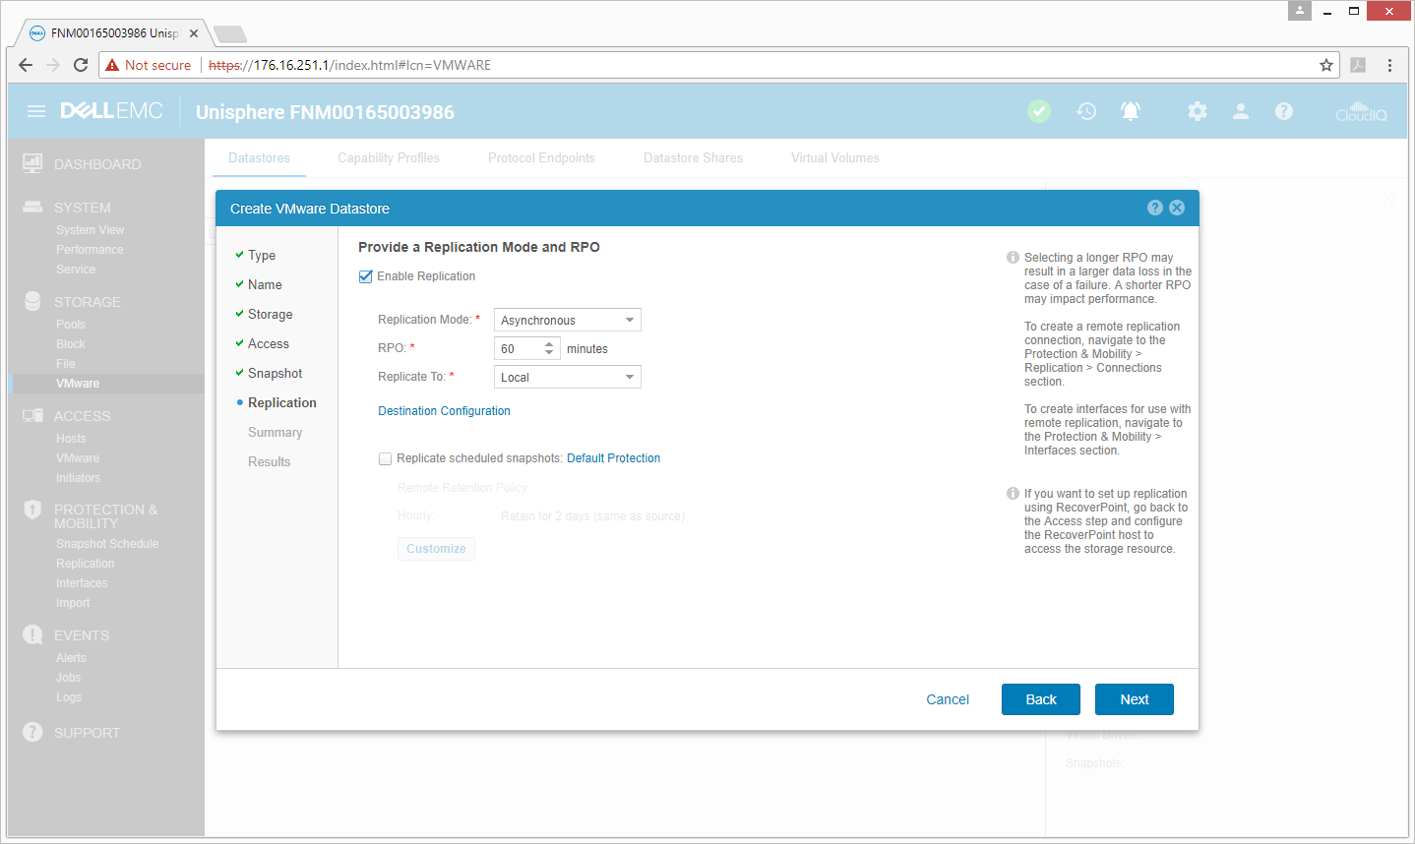This screenshot has width=1415, height=844.
Task: Select the Replication wizard step
Action: (x=281, y=402)
